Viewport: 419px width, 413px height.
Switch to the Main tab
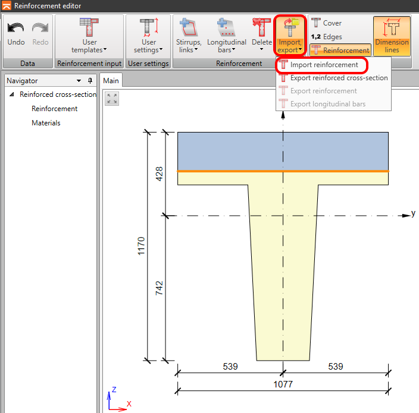(111, 81)
